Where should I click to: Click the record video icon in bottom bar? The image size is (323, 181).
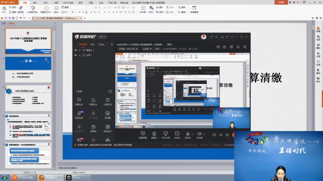(x=214, y=135)
